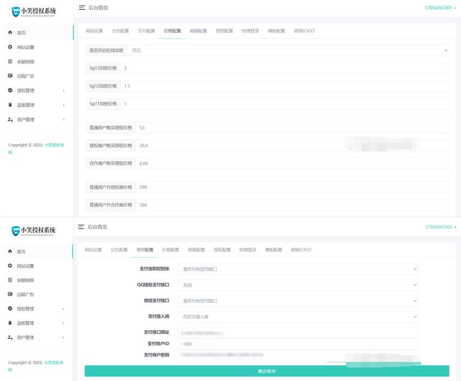461x381 pixels.
Task: Switch to the 更换LOGO tab in the lower panel
Action: [x=301, y=250]
